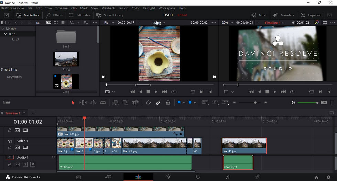The height and width of the screenshot is (181, 337).
Task: Switch to the Fairlight page music icon
Action: pos(228,177)
